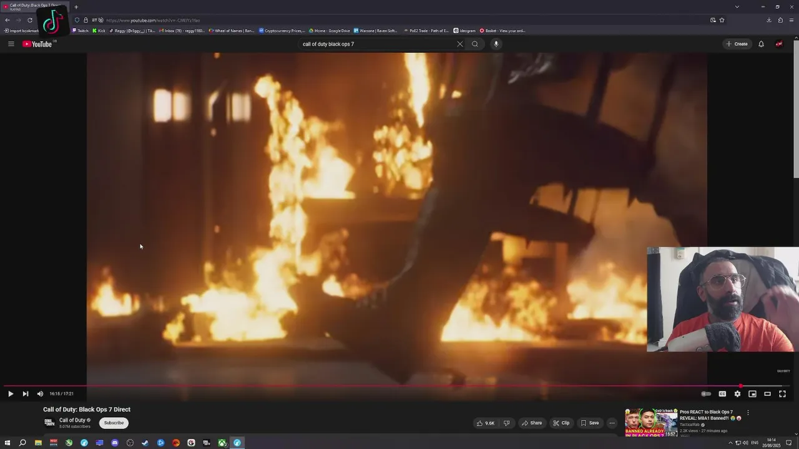
Task: Go to YouTube home via logo
Action: [38, 44]
